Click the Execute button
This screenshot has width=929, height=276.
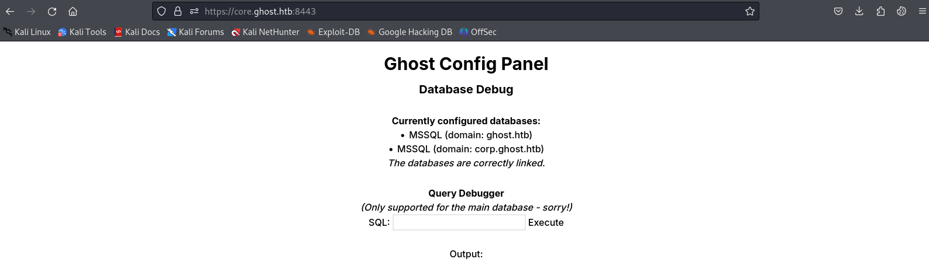tap(546, 222)
